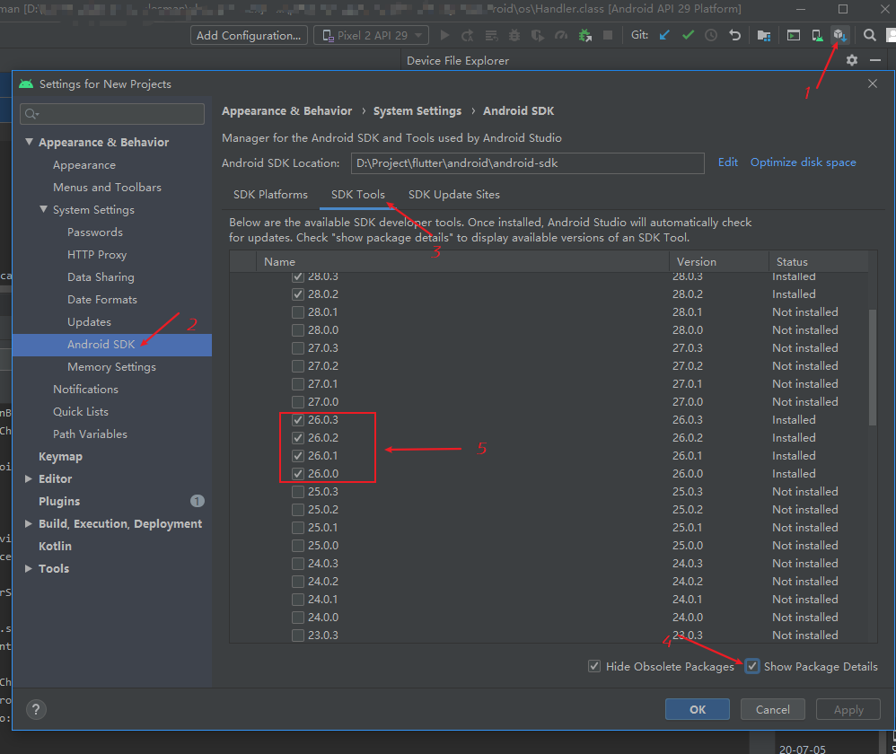Expand the Editor settings section
Screen dimensions: 896x754
click(x=29, y=478)
